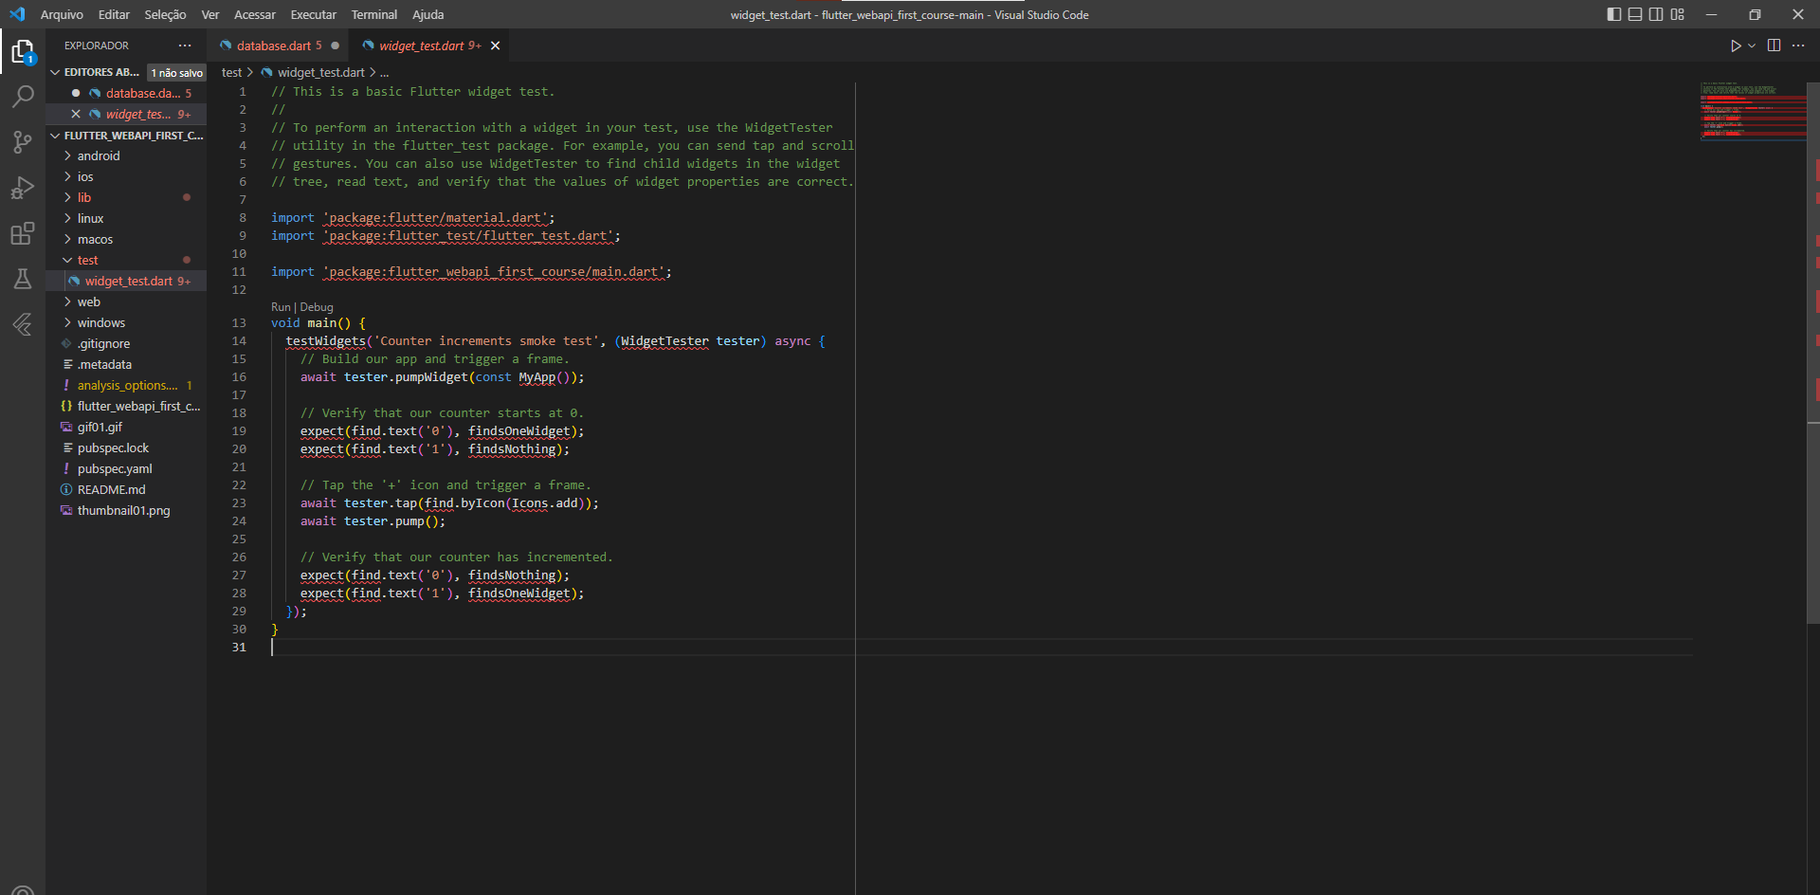Close the widget_test.dart tab
The width and height of the screenshot is (1820, 895).
coord(495,46)
